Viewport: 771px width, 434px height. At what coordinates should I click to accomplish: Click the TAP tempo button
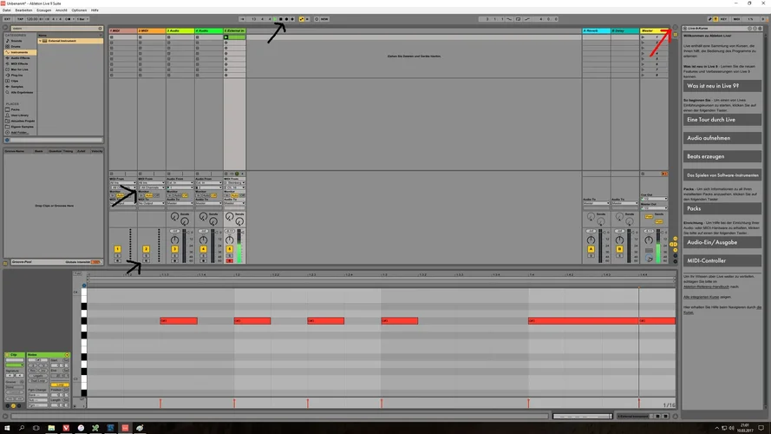pos(18,18)
